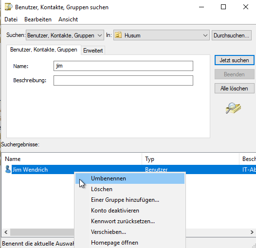
Task: Open the Ansicht menu
Action: (68, 19)
